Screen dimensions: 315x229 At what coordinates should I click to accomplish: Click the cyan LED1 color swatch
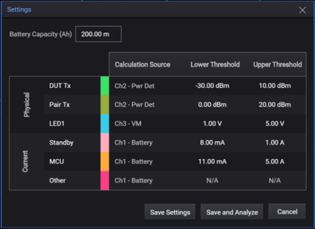tap(105, 124)
